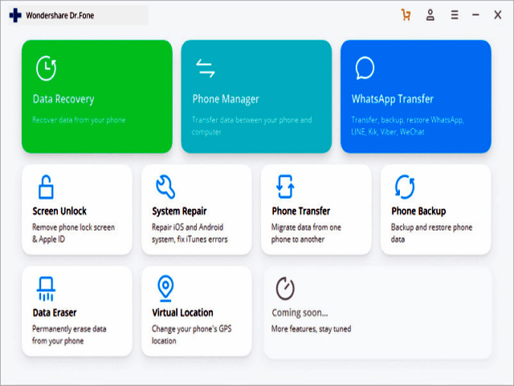The width and height of the screenshot is (514, 386).
Task: Open the Data Recovery title
Action: pyautogui.click(x=63, y=99)
